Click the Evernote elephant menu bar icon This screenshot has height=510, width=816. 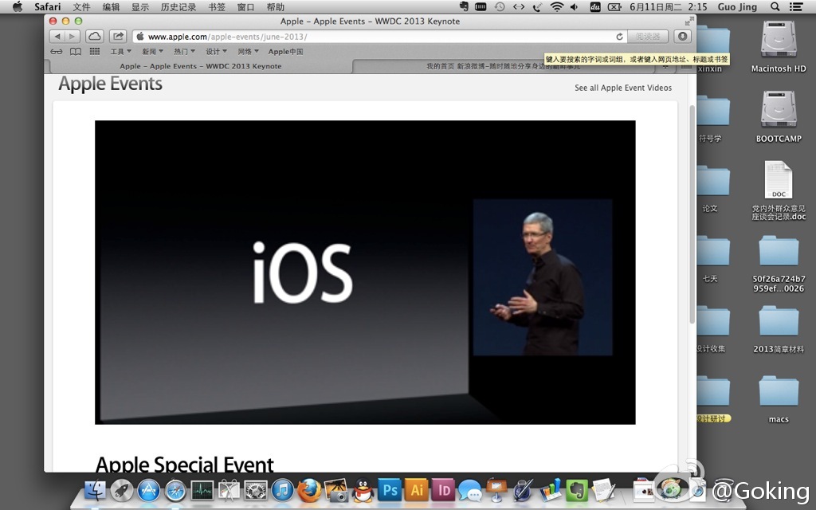pos(465,6)
